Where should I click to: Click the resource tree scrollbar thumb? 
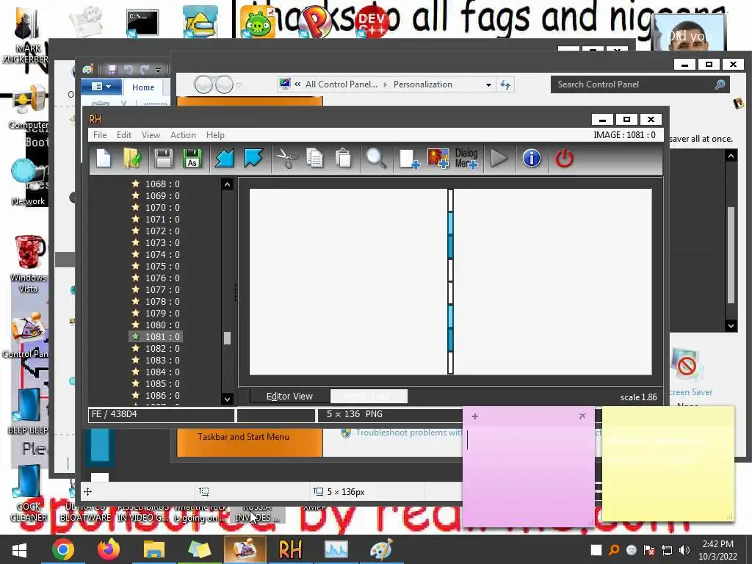point(228,338)
